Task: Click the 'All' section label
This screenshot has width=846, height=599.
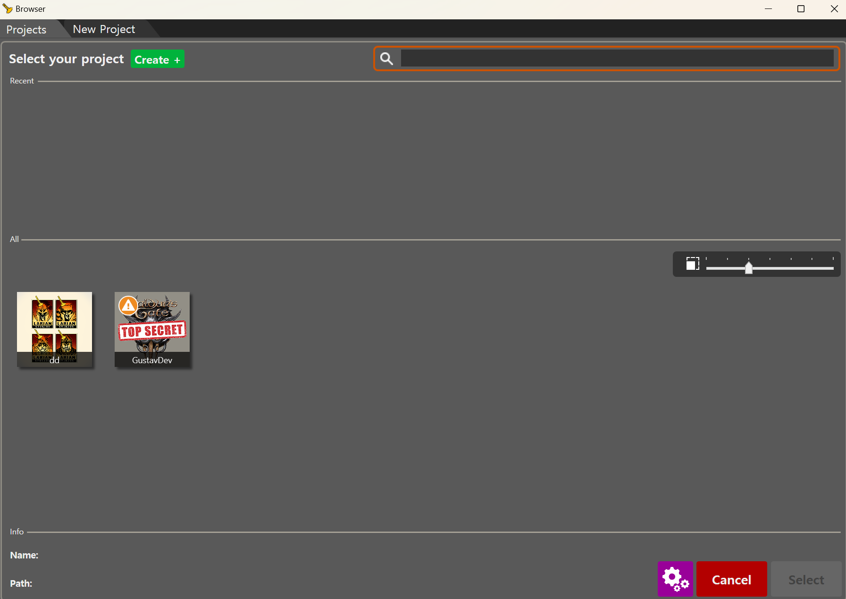Action: coord(14,239)
